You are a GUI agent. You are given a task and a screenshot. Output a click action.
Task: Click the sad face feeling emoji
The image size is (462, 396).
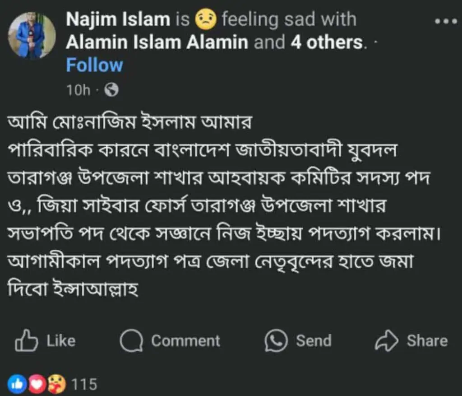pos(206,20)
